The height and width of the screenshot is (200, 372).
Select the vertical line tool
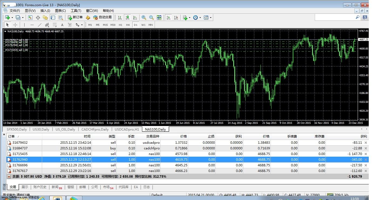click(x=24, y=25)
